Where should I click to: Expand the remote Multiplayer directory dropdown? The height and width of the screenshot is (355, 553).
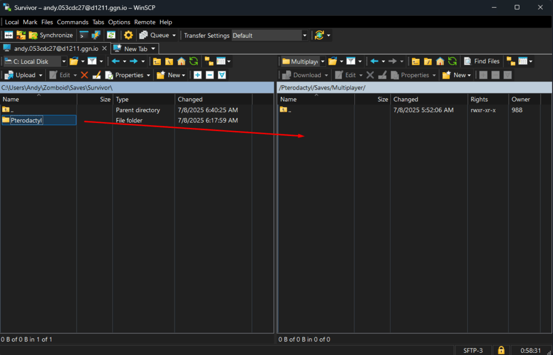pos(322,62)
